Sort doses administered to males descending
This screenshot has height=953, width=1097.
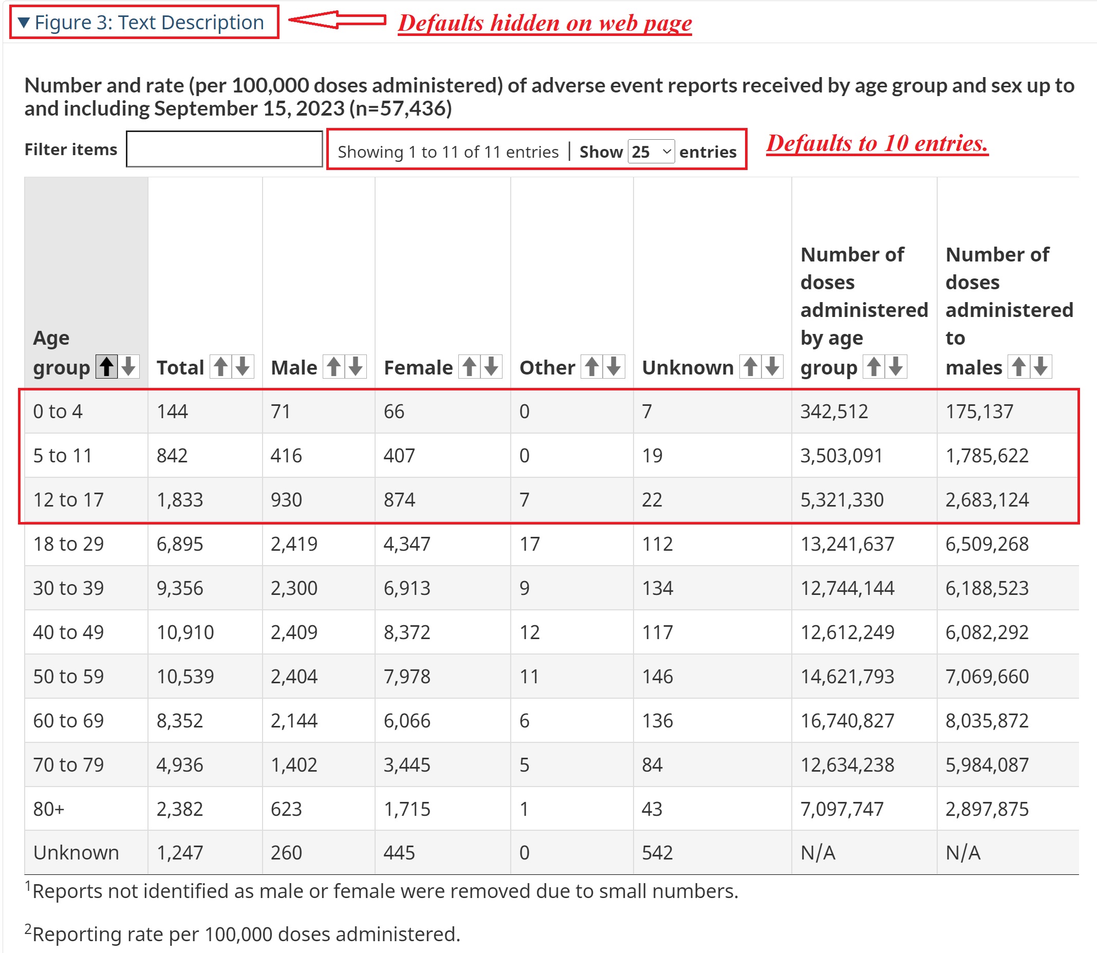pos(1040,366)
